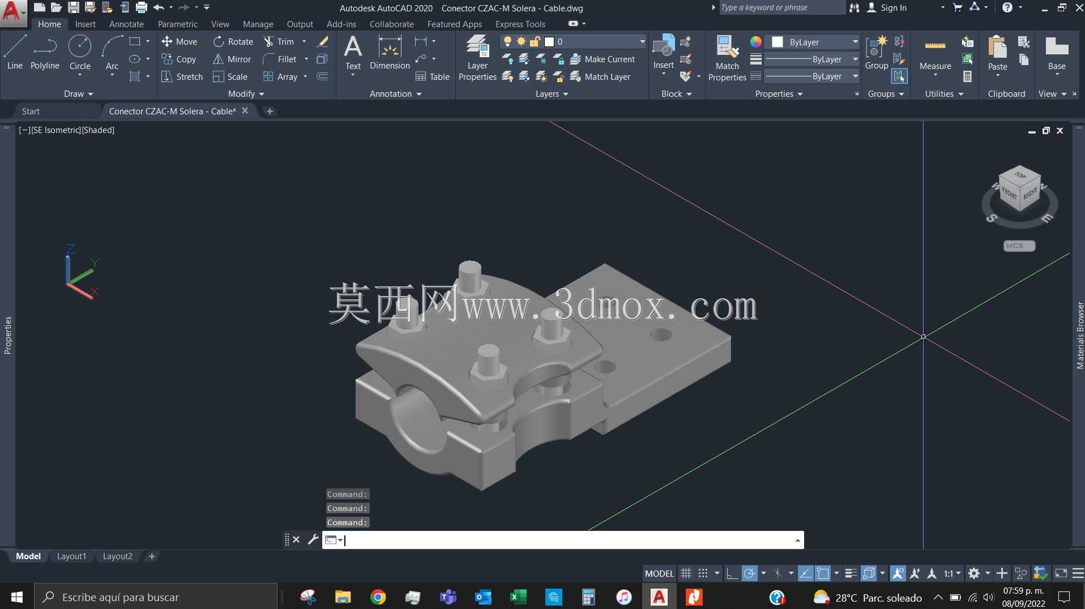The image size is (1085, 609).
Task: Select the Arc tool
Action: coord(112,52)
